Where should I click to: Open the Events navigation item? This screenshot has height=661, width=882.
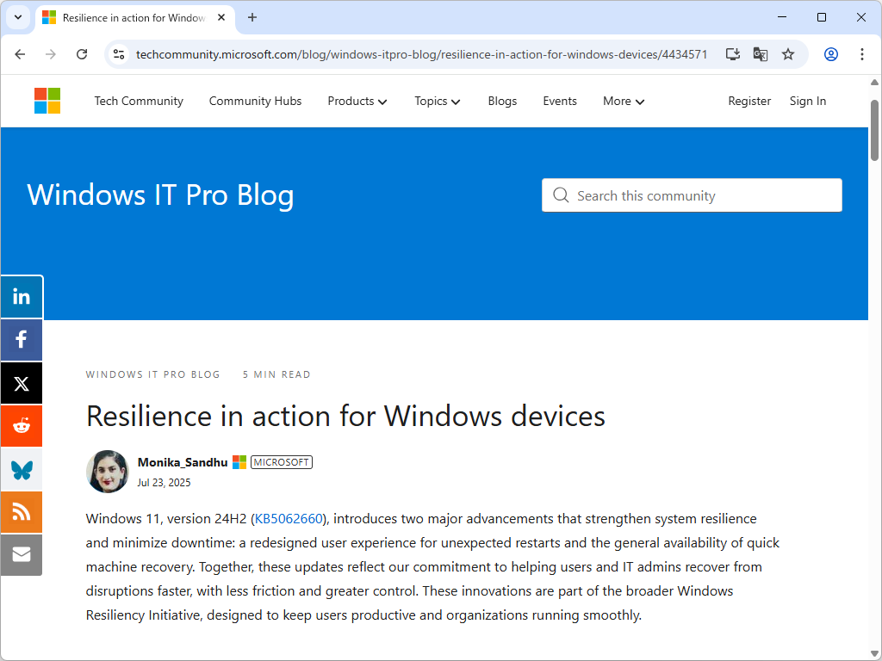click(559, 101)
